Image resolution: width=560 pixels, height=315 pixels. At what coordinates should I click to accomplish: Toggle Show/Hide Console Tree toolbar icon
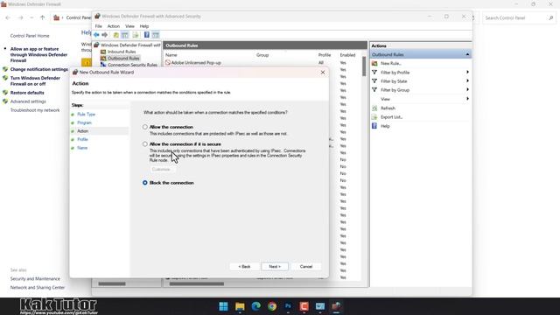click(124, 35)
